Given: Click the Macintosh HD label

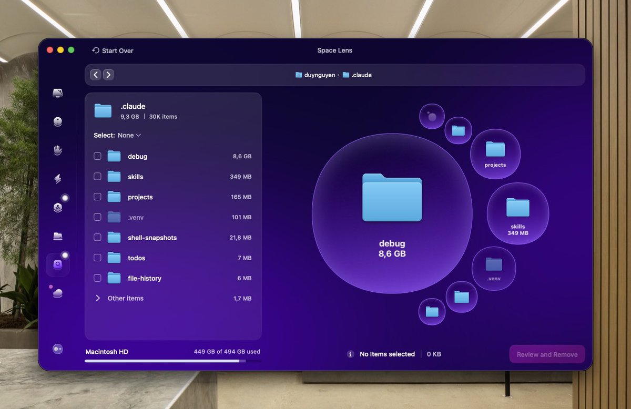Looking at the screenshot, I should point(107,352).
